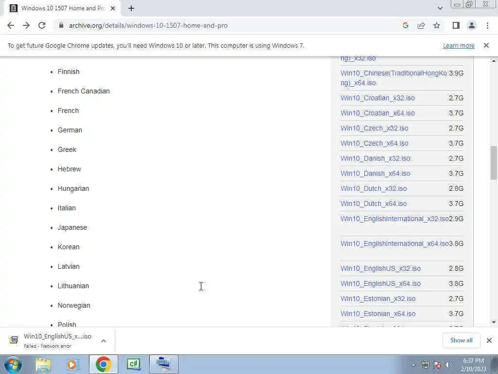
Task: Click the taskbar clock showing 6:37 PM
Action: (x=473, y=364)
